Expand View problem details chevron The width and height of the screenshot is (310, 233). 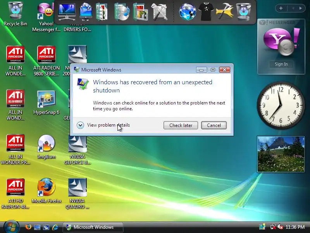pos(80,125)
